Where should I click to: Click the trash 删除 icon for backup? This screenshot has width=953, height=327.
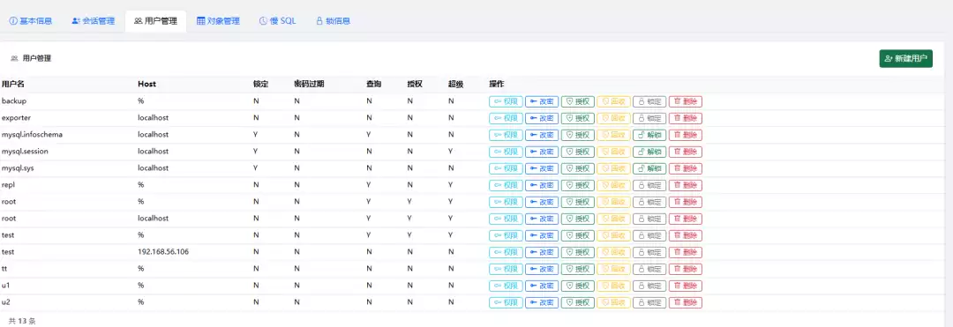tap(685, 101)
